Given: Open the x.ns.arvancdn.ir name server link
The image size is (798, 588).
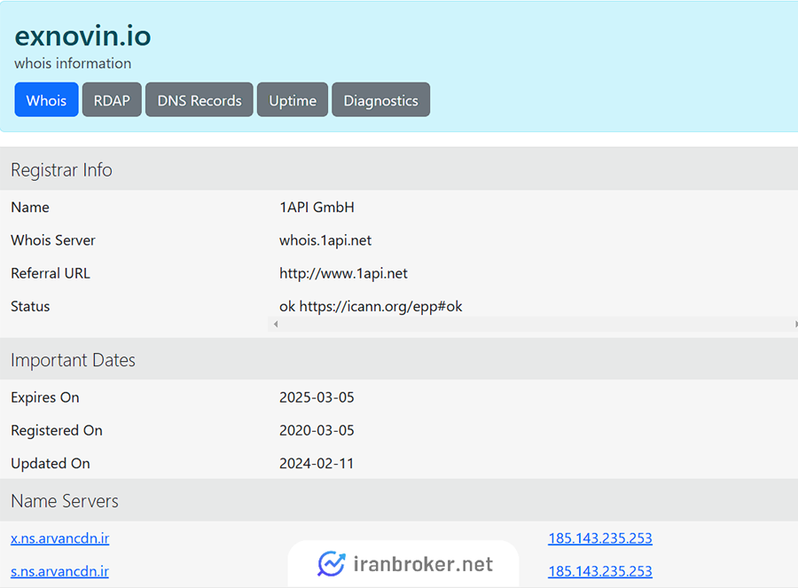Looking at the screenshot, I should 60,538.
